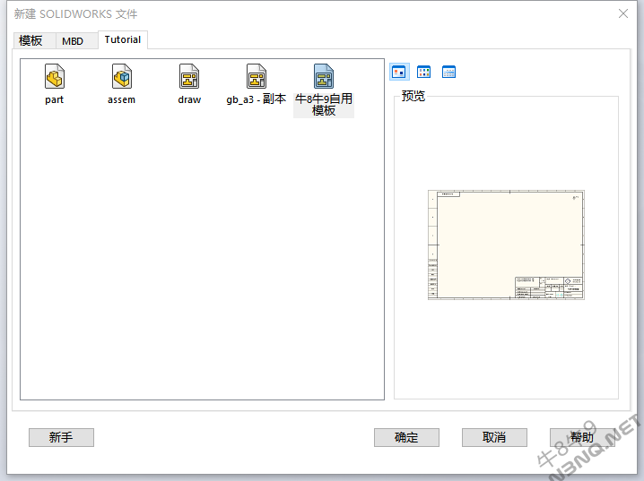Close the 新建 SOLIDWORKS 文件 dialog
This screenshot has width=644, height=481.
pos(623,13)
